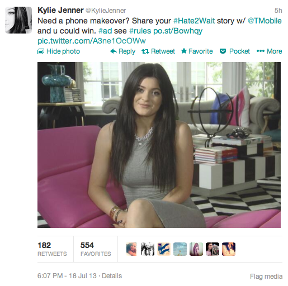Open first avatar in favoriters row
Viewport: 288px width, 286px height.
point(131,249)
